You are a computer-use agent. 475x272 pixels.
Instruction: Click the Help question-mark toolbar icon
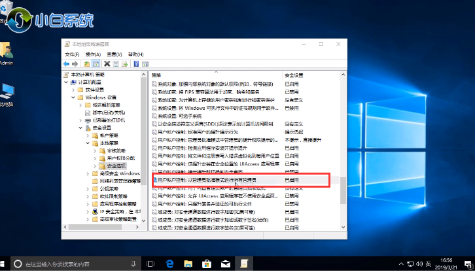click(x=136, y=63)
